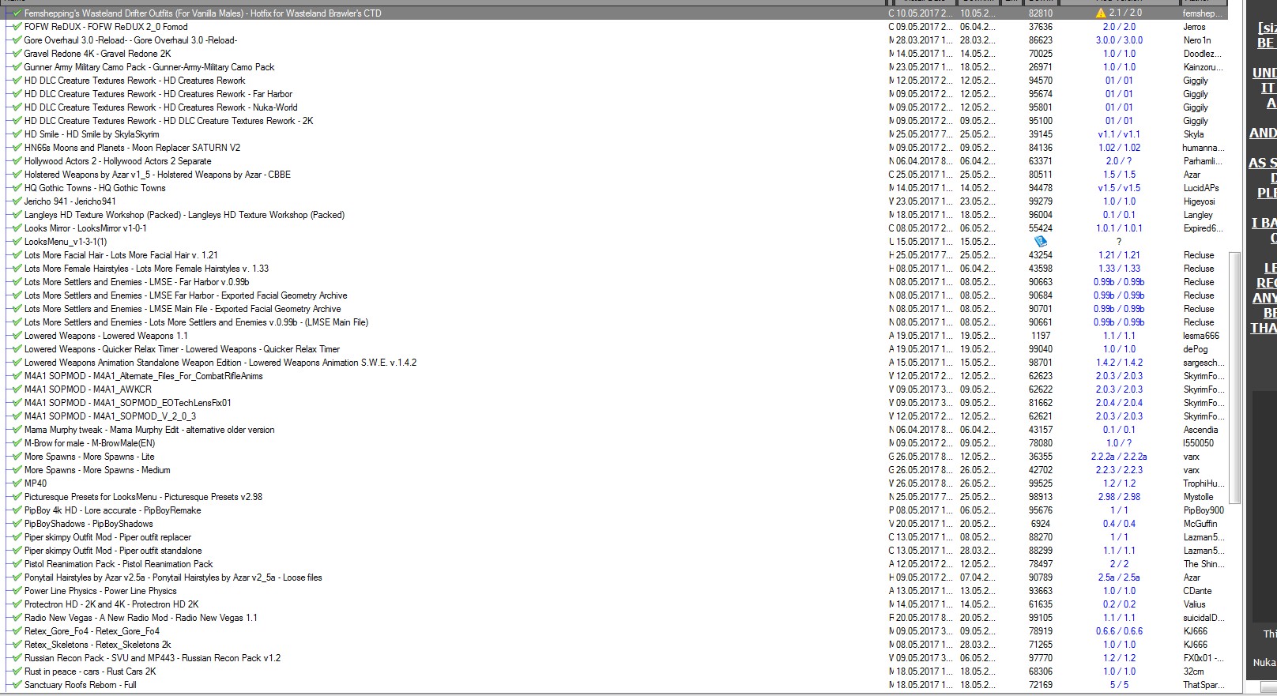Select Rust in peace - Rust Cars 2K
1277x696 pixels.
point(90,672)
